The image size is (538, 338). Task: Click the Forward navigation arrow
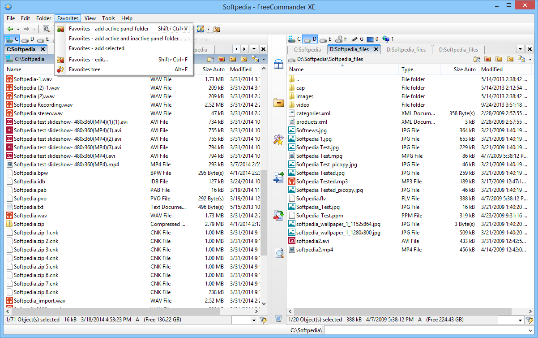pos(26,29)
